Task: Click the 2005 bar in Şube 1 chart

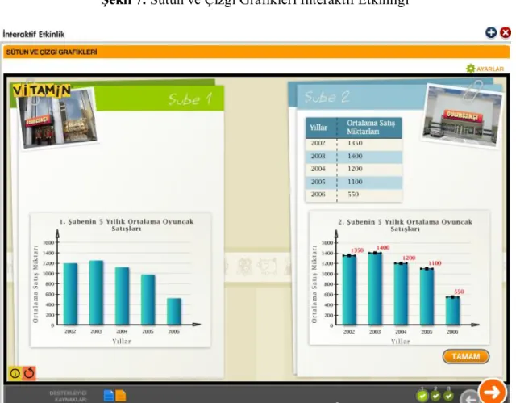Action: [x=148, y=300]
